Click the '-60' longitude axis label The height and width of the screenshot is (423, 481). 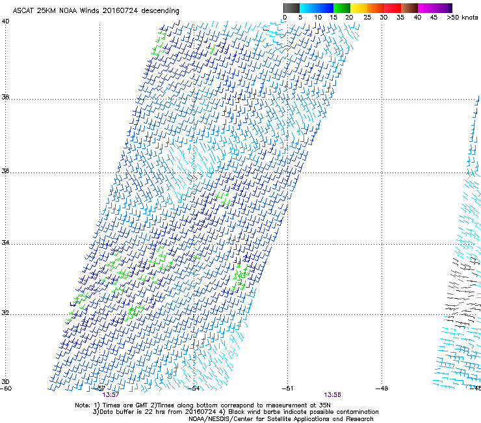click(6, 389)
